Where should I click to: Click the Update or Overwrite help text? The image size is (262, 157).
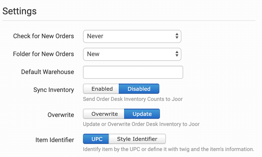click(x=141, y=124)
